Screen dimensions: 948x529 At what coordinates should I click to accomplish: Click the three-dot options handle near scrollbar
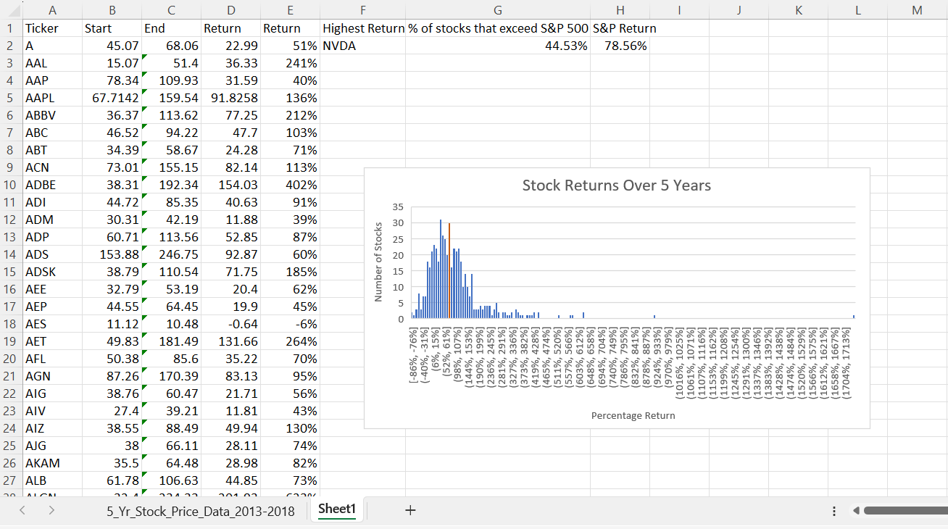tap(834, 511)
